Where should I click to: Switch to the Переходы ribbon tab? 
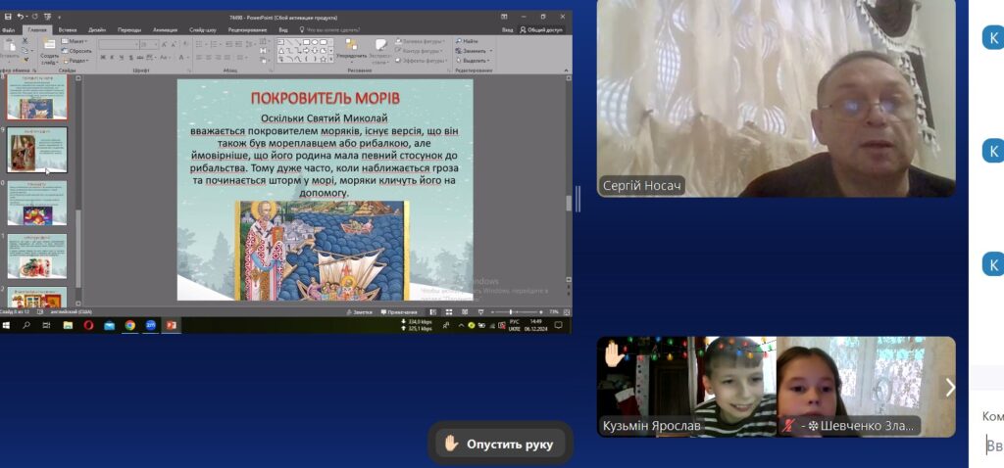pos(129,29)
